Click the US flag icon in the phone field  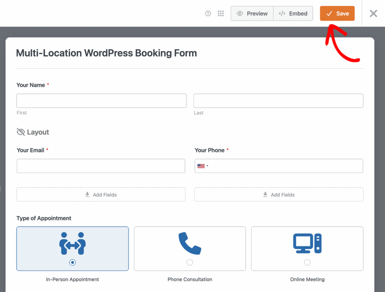[x=202, y=166]
